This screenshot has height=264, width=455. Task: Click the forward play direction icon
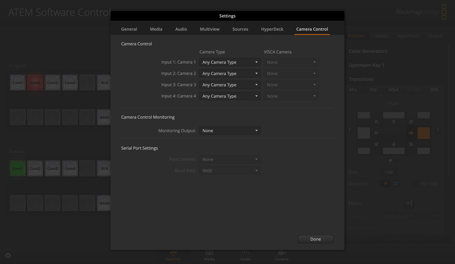coord(385,183)
